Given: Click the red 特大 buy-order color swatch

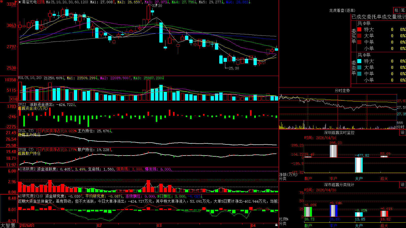Looking at the screenshot, I should (x=359, y=29).
